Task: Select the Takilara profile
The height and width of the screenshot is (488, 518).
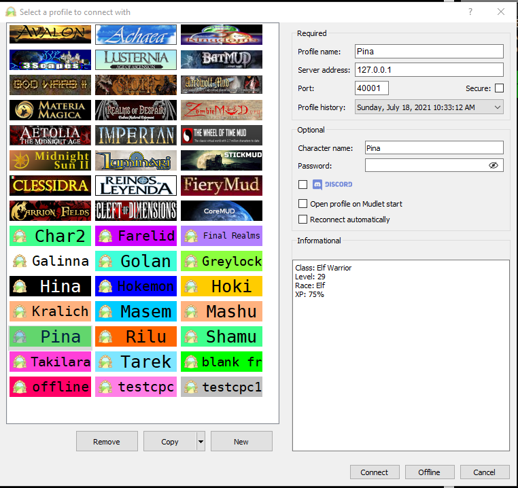Action: point(50,362)
